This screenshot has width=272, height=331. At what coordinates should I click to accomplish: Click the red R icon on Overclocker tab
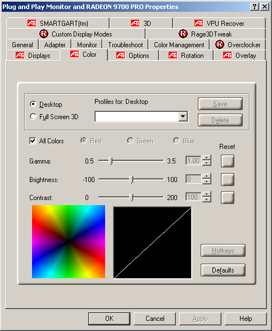pos(220,44)
